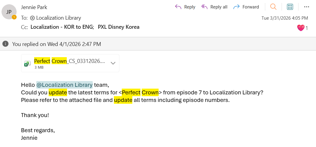Click the info icon in reply banner
The height and width of the screenshot is (147, 316).
click(5, 44)
